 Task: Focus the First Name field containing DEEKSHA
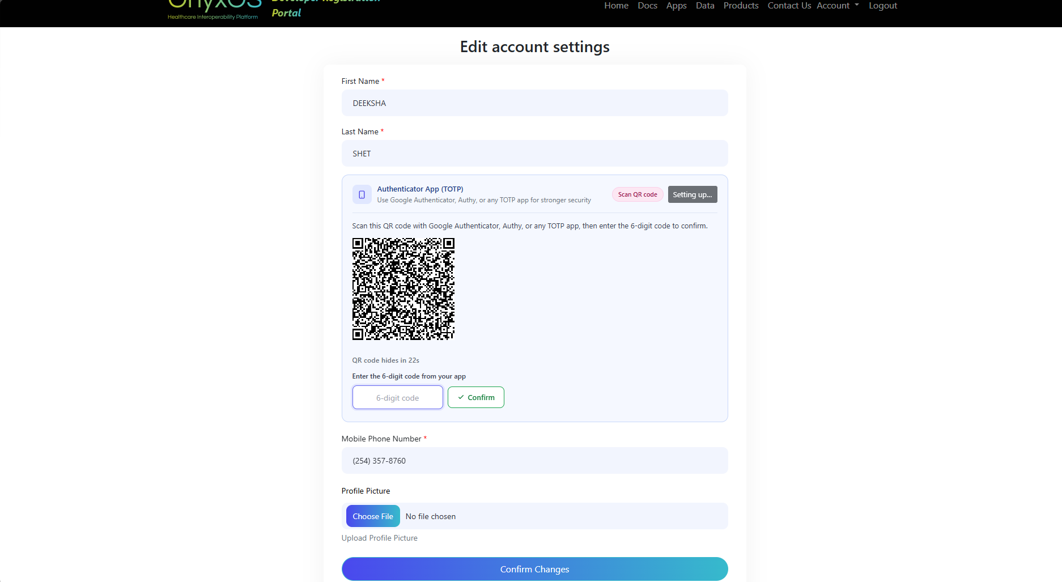point(534,103)
